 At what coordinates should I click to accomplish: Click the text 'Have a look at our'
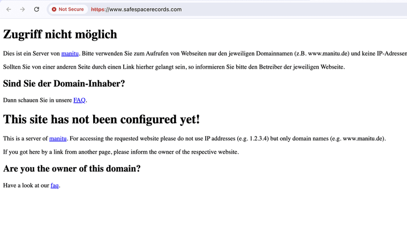pyautogui.click(x=26, y=185)
